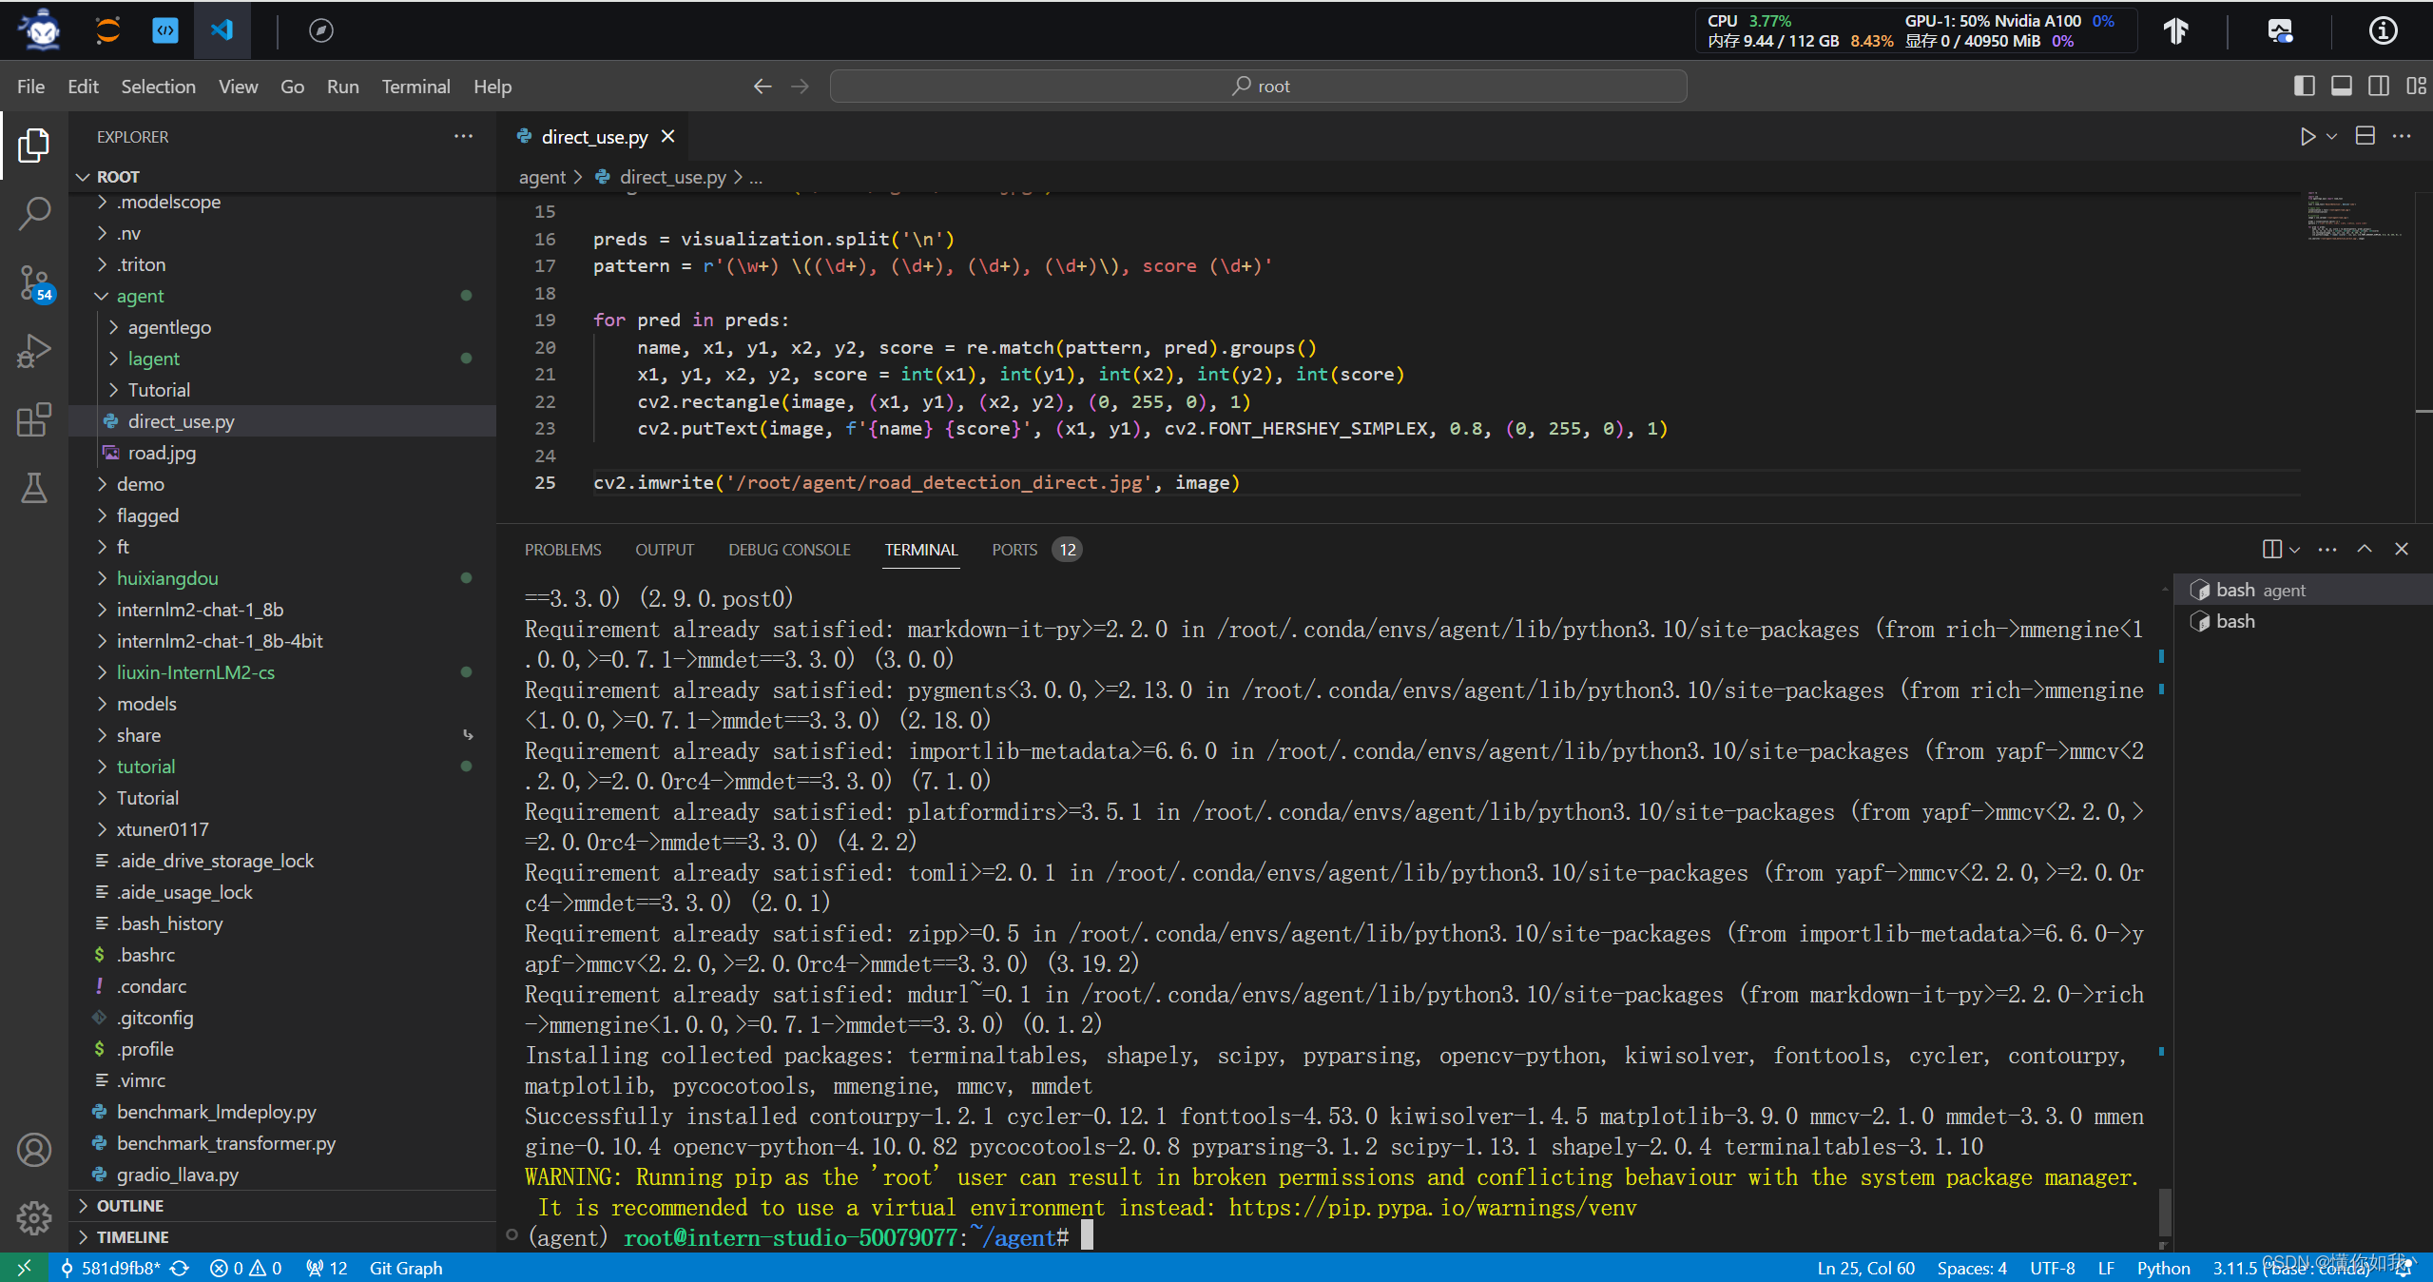The height and width of the screenshot is (1282, 2433).
Task: Open the Search view in activity bar
Action: point(34,214)
